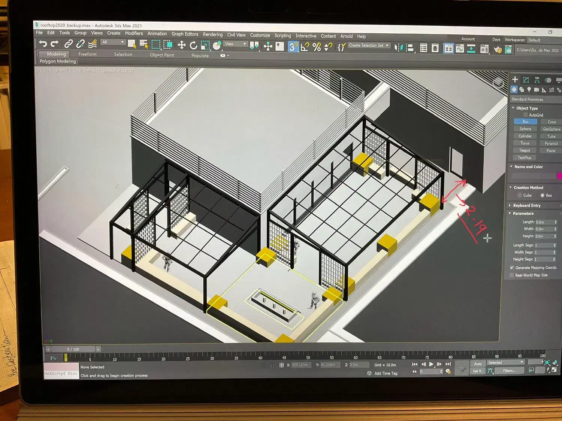Enable the AutoGrid checkbox

[x=525, y=115]
